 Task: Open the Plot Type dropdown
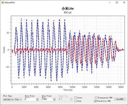tap(12, 99)
